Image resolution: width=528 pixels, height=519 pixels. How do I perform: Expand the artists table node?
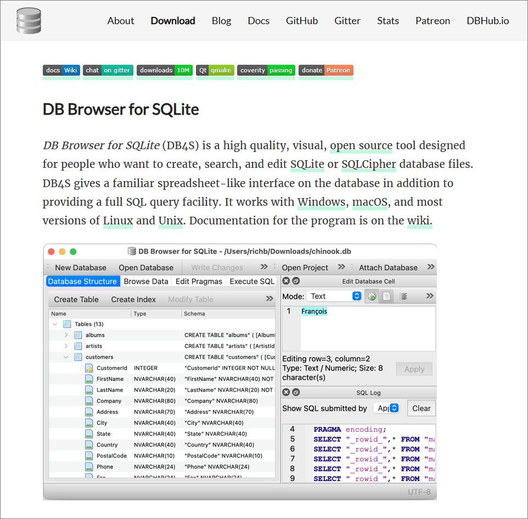click(x=66, y=346)
